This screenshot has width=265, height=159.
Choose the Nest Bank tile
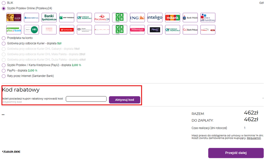coord(155,30)
